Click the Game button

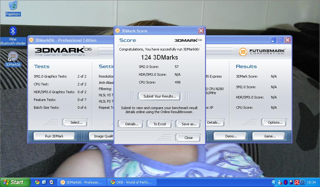[x=269, y=136]
